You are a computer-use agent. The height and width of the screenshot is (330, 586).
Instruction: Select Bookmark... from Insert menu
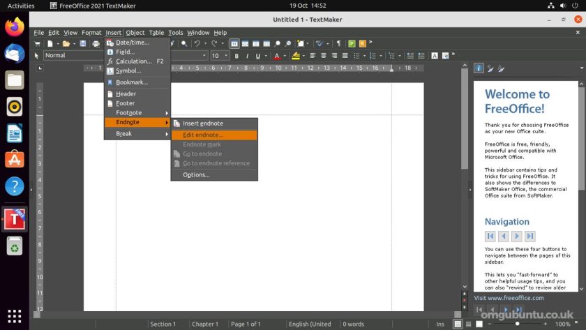click(137, 82)
